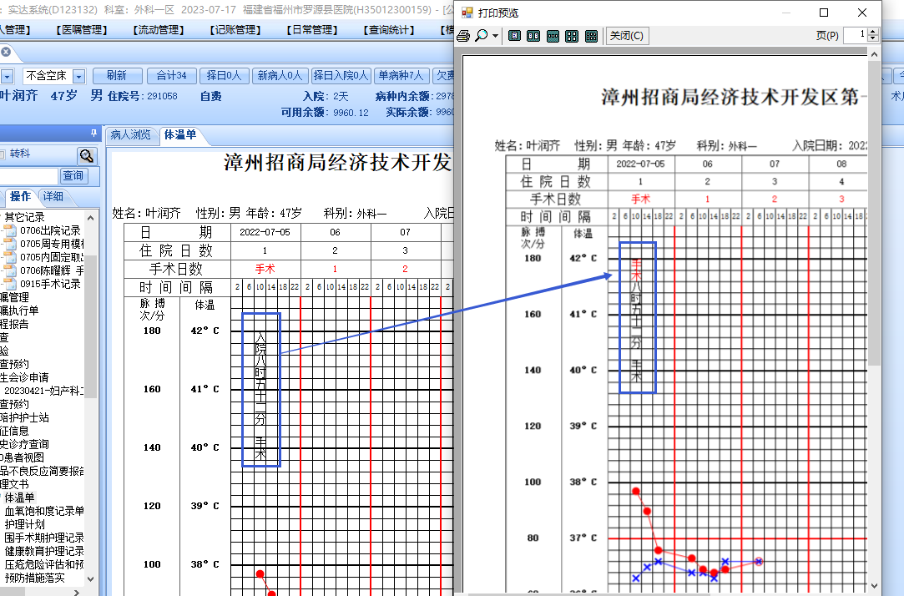Select one-page layout in print preview

pos(514,36)
